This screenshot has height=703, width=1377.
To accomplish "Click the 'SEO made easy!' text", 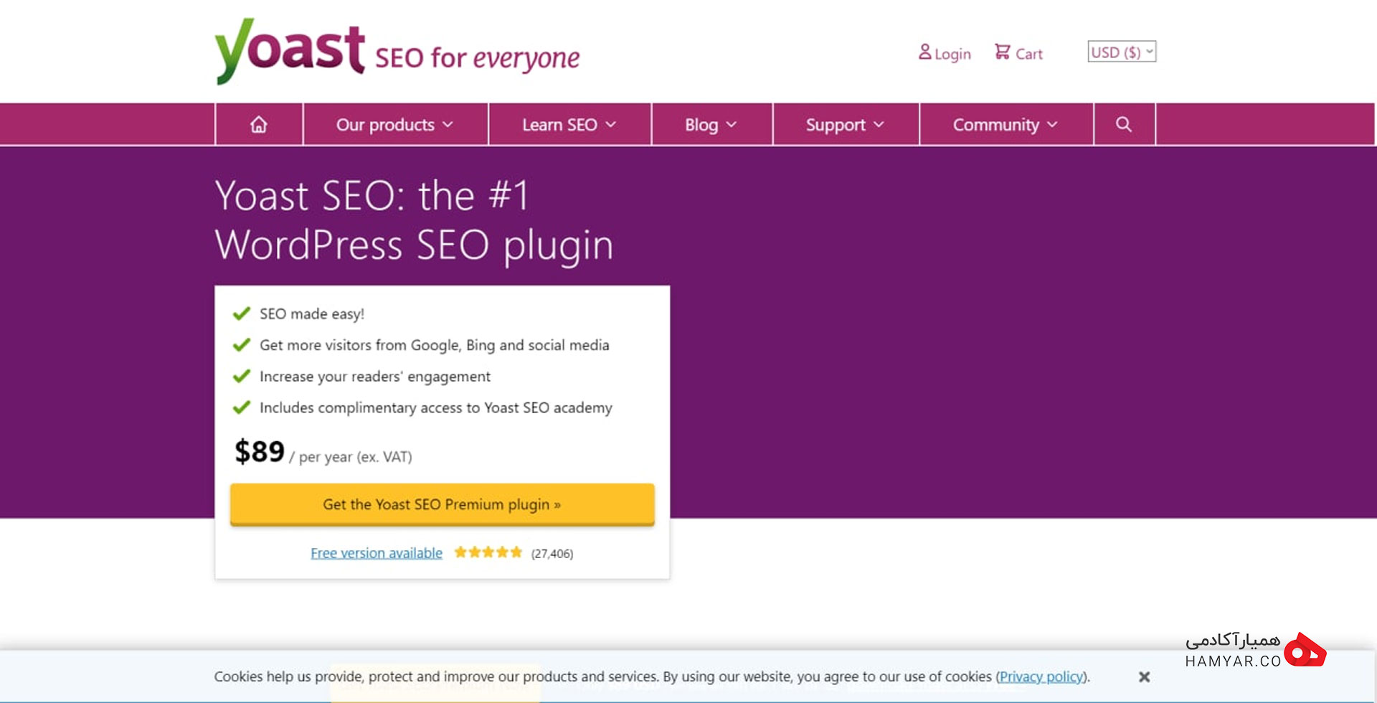I will pyautogui.click(x=312, y=314).
